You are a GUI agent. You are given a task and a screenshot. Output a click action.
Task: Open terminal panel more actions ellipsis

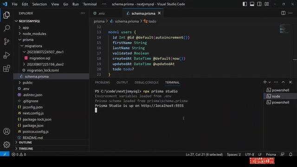(276, 82)
